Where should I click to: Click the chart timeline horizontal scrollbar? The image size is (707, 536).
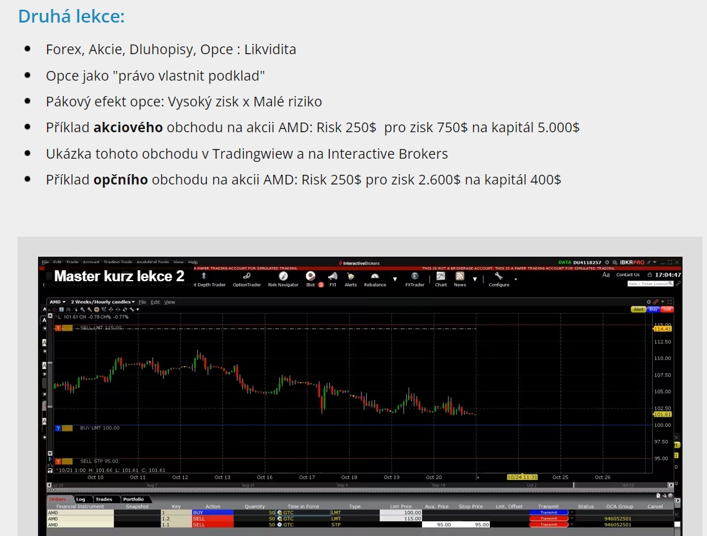(361, 485)
